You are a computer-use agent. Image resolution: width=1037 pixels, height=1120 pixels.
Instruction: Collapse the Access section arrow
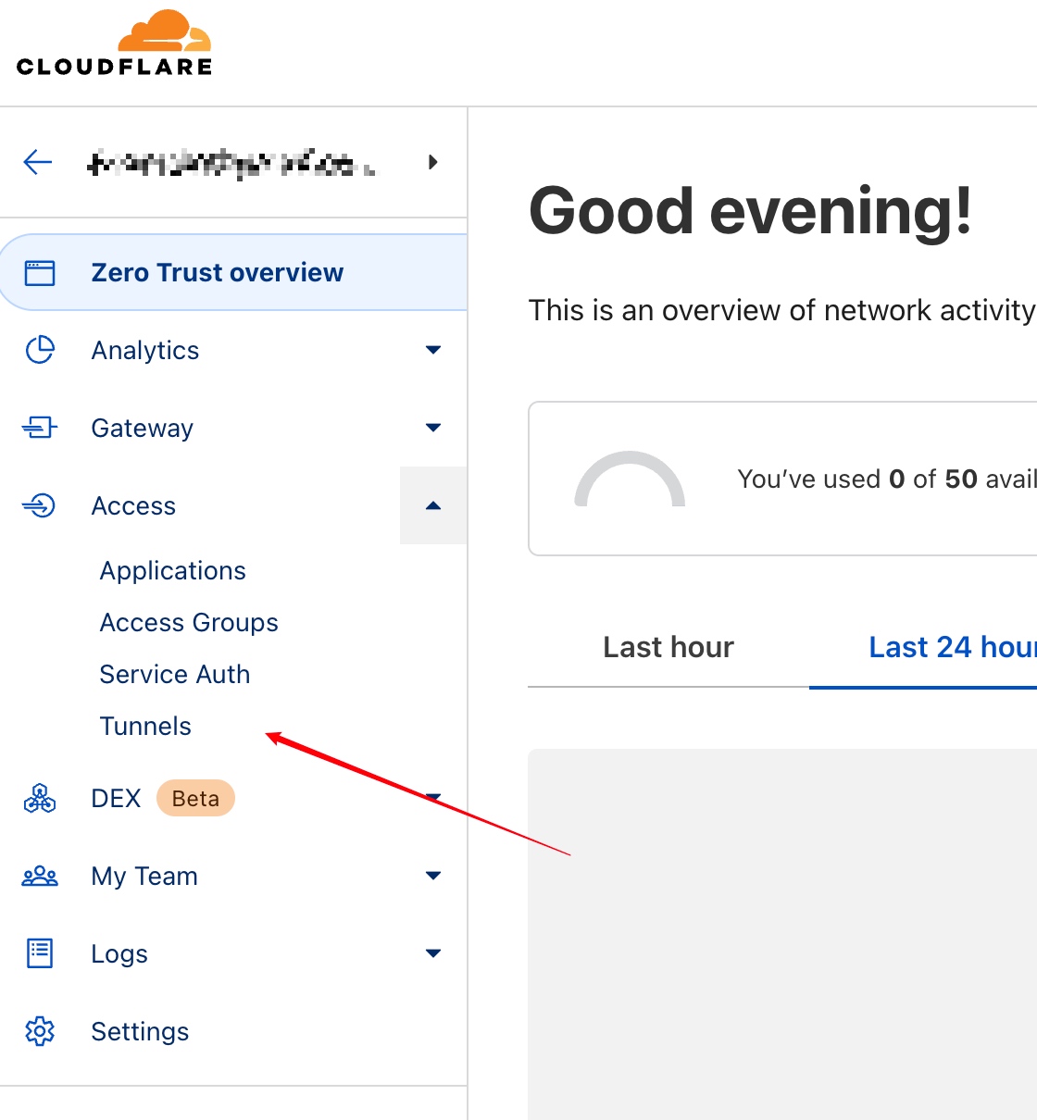[x=432, y=505]
